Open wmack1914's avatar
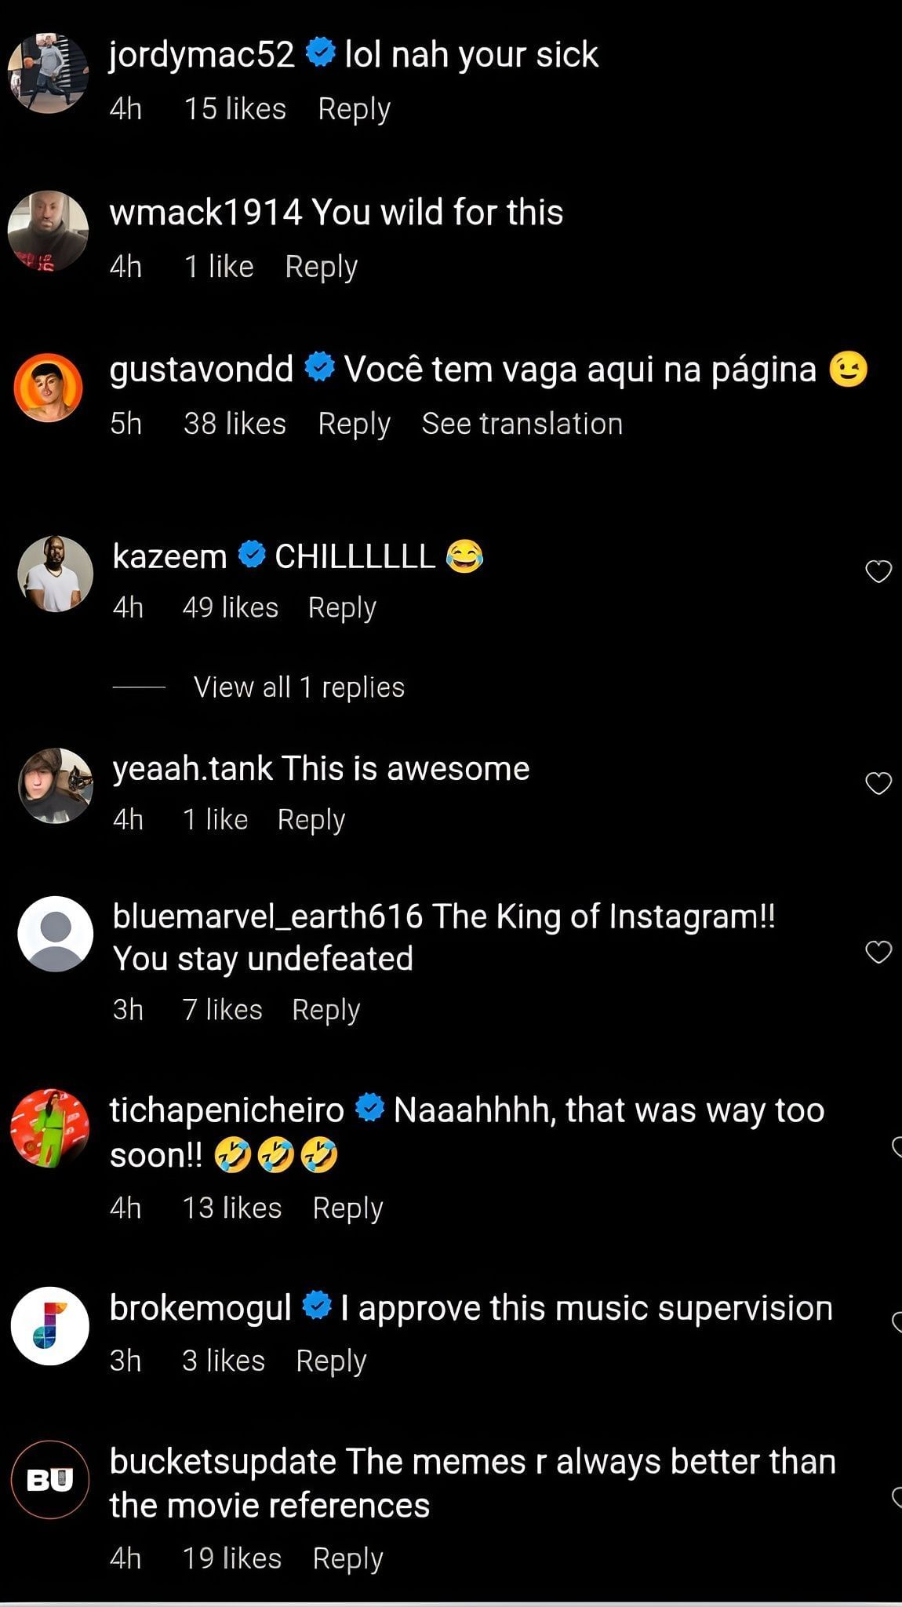Screen dimensions: 902x1607 point(48,231)
